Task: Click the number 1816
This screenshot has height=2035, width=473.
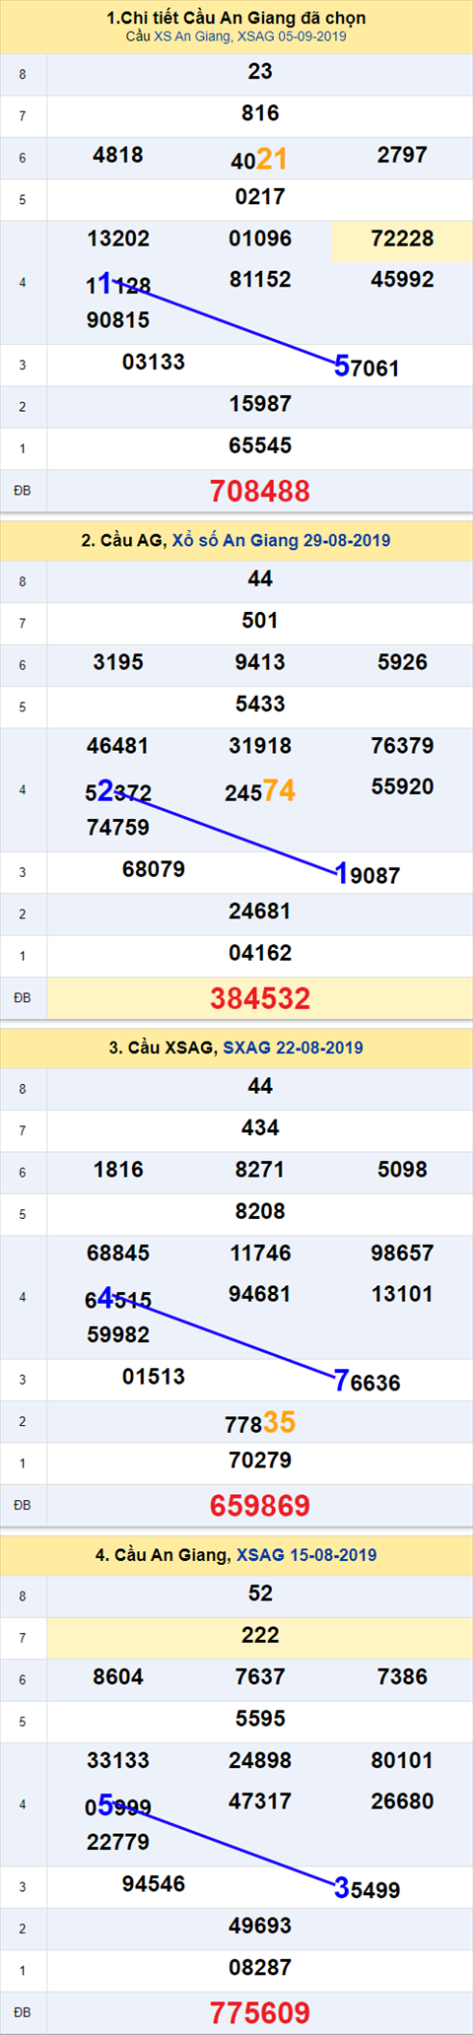Action: [x=118, y=1170]
